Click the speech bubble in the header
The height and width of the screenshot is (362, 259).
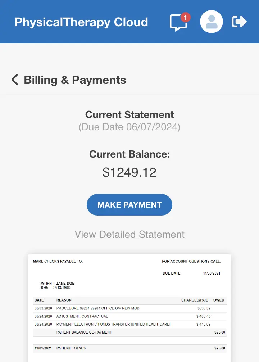[177, 23]
